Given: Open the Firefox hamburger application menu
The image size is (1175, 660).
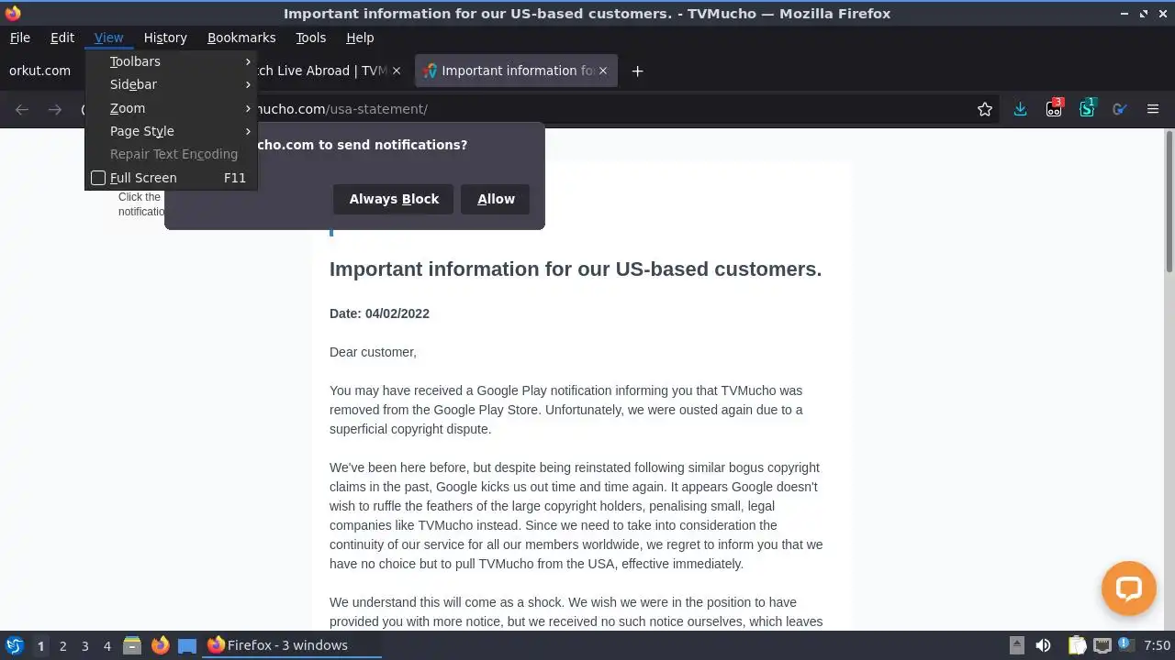Looking at the screenshot, I should click(1153, 109).
